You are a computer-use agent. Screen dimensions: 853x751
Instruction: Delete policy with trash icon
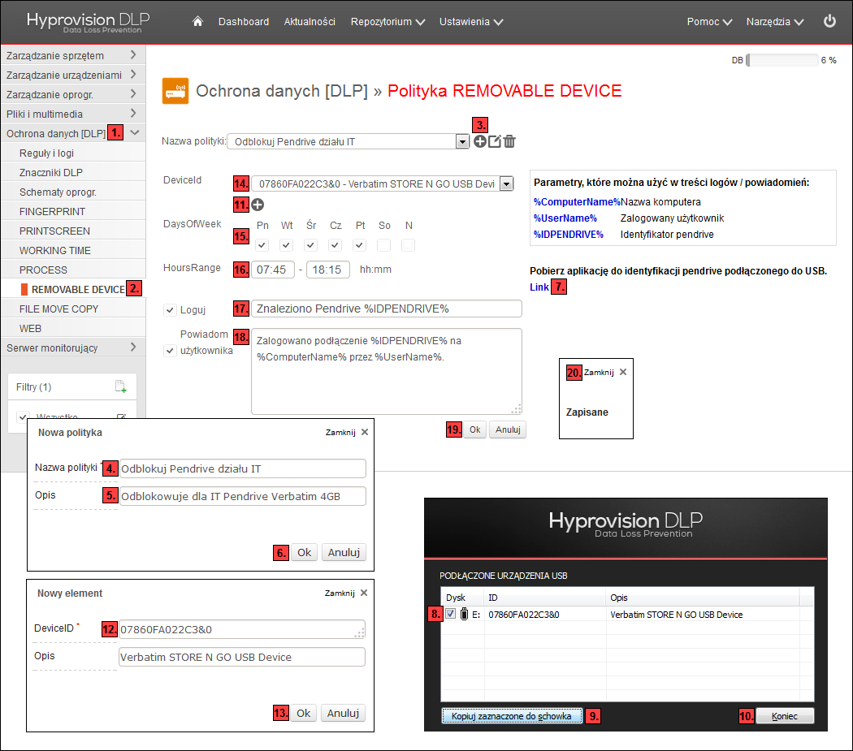coord(509,141)
